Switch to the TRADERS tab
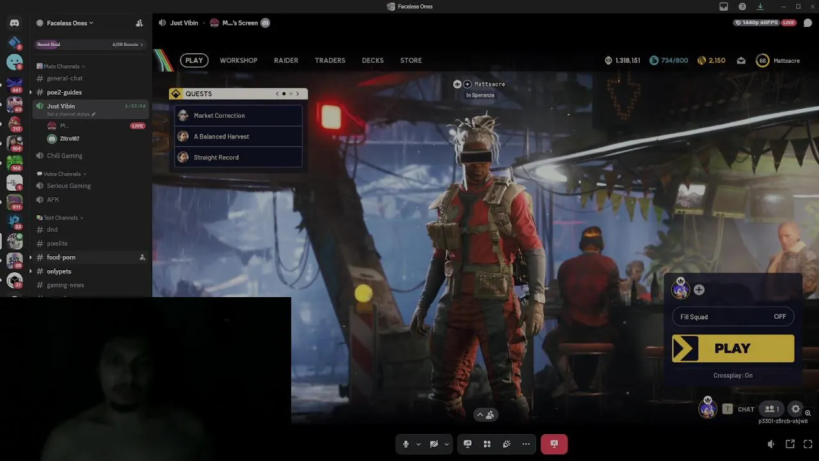Screen dimensions: 819x461 [x=330, y=60]
